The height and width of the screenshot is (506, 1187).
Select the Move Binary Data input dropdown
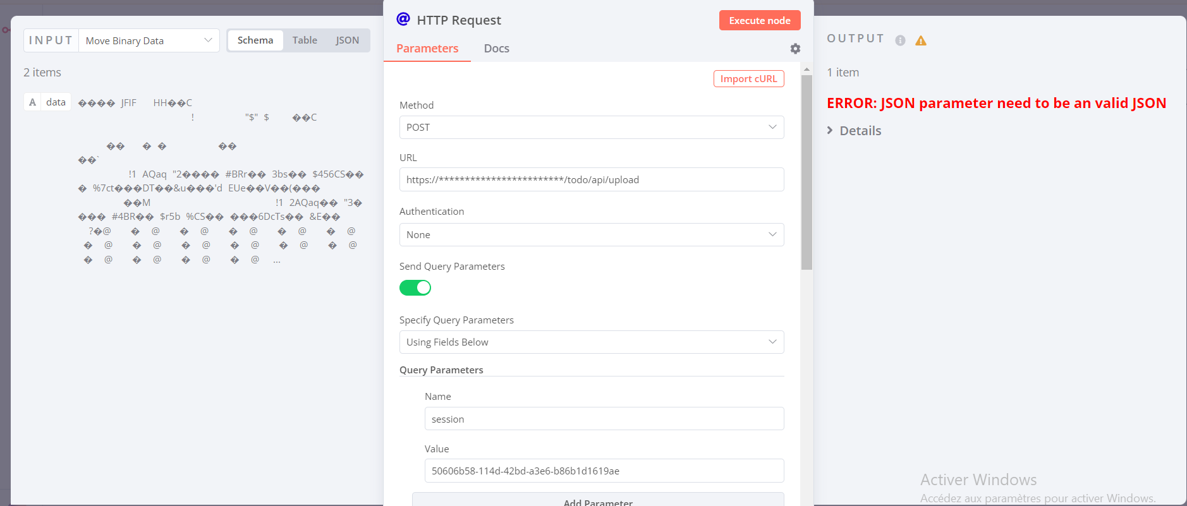tap(149, 40)
